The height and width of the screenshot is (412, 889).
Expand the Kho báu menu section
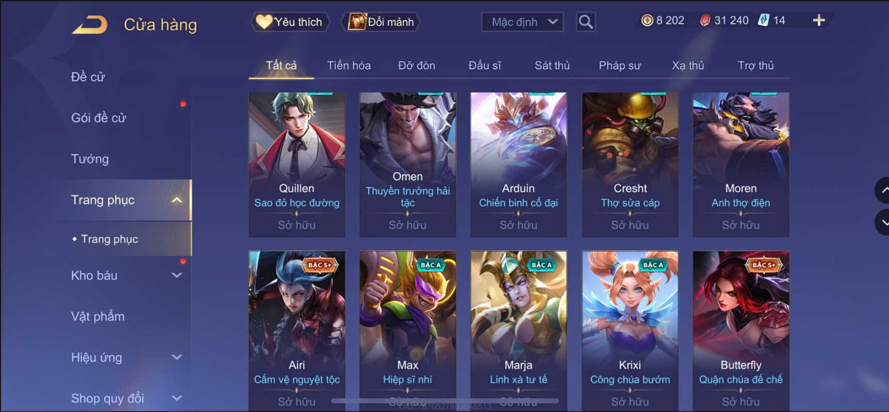coord(177,275)
